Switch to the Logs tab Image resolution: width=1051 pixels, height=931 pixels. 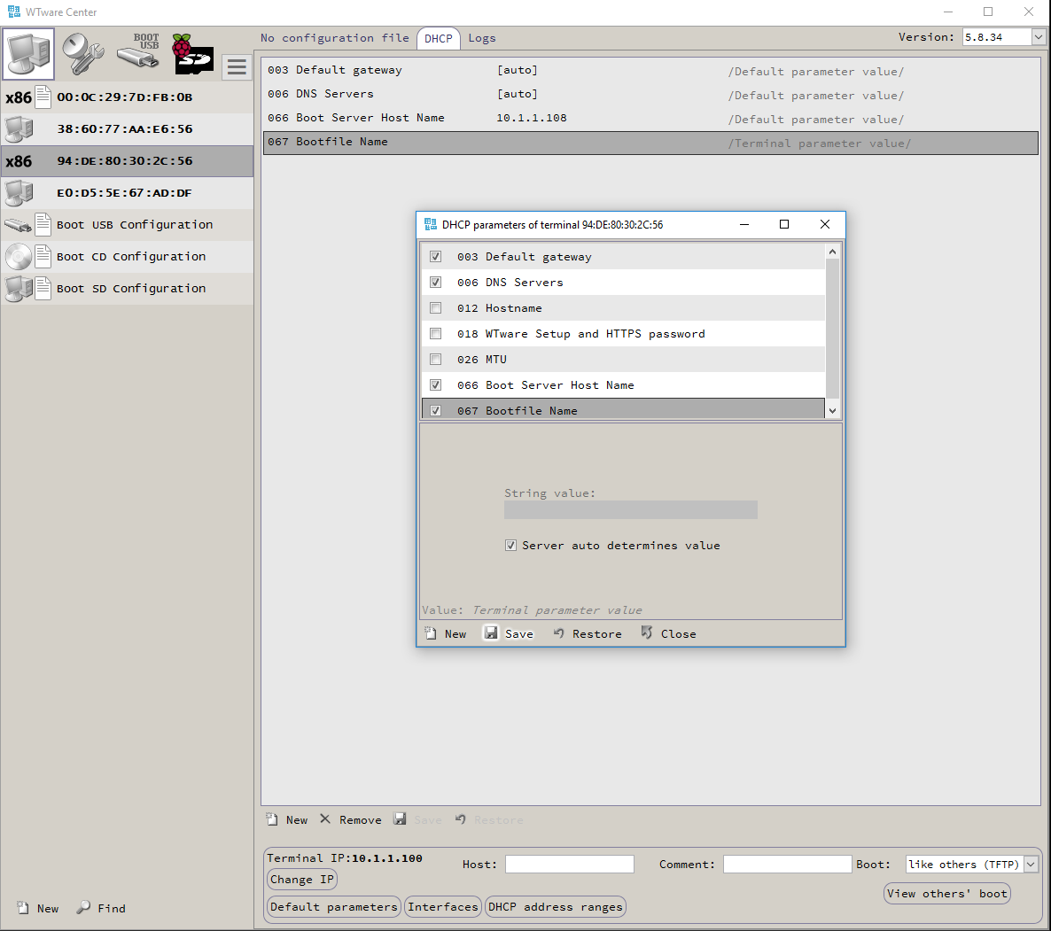point(482,38)
